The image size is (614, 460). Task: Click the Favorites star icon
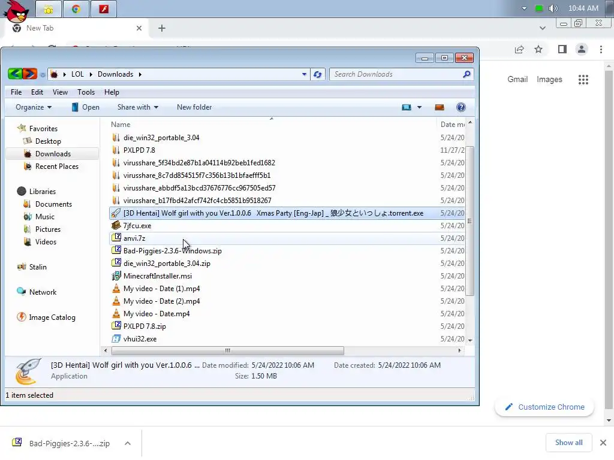[22, 128]
